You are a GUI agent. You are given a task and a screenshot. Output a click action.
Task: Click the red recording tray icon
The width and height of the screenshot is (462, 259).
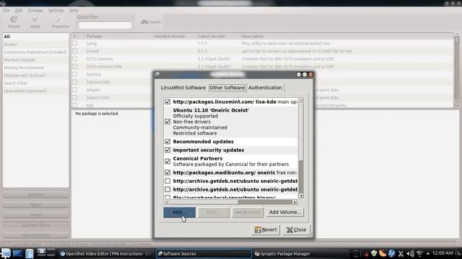[x=366, y=254]
